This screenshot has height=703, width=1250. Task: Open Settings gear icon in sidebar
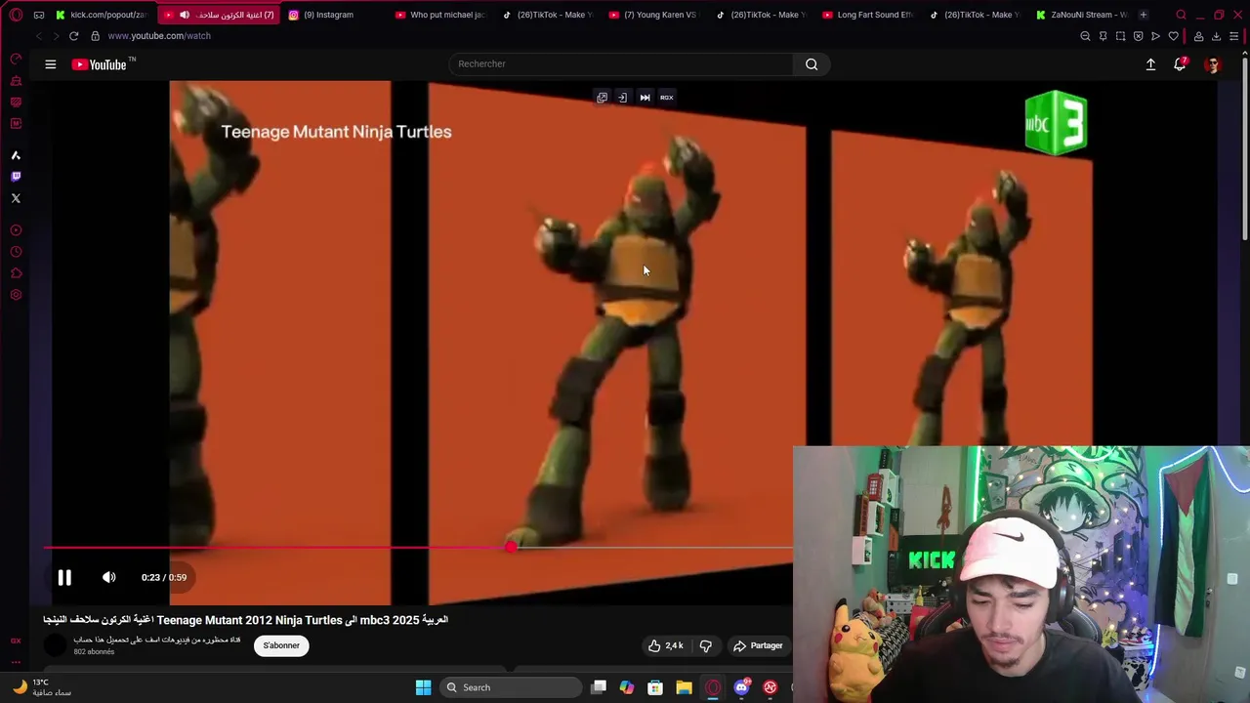tap(16, 295)
